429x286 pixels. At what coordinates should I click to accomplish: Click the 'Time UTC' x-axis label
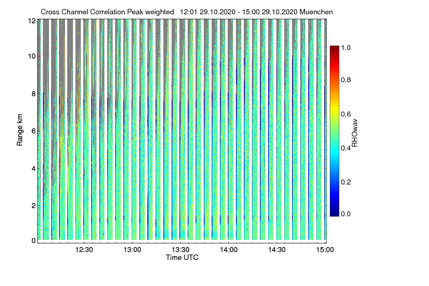pyautogui.click(x=182, y=257)
